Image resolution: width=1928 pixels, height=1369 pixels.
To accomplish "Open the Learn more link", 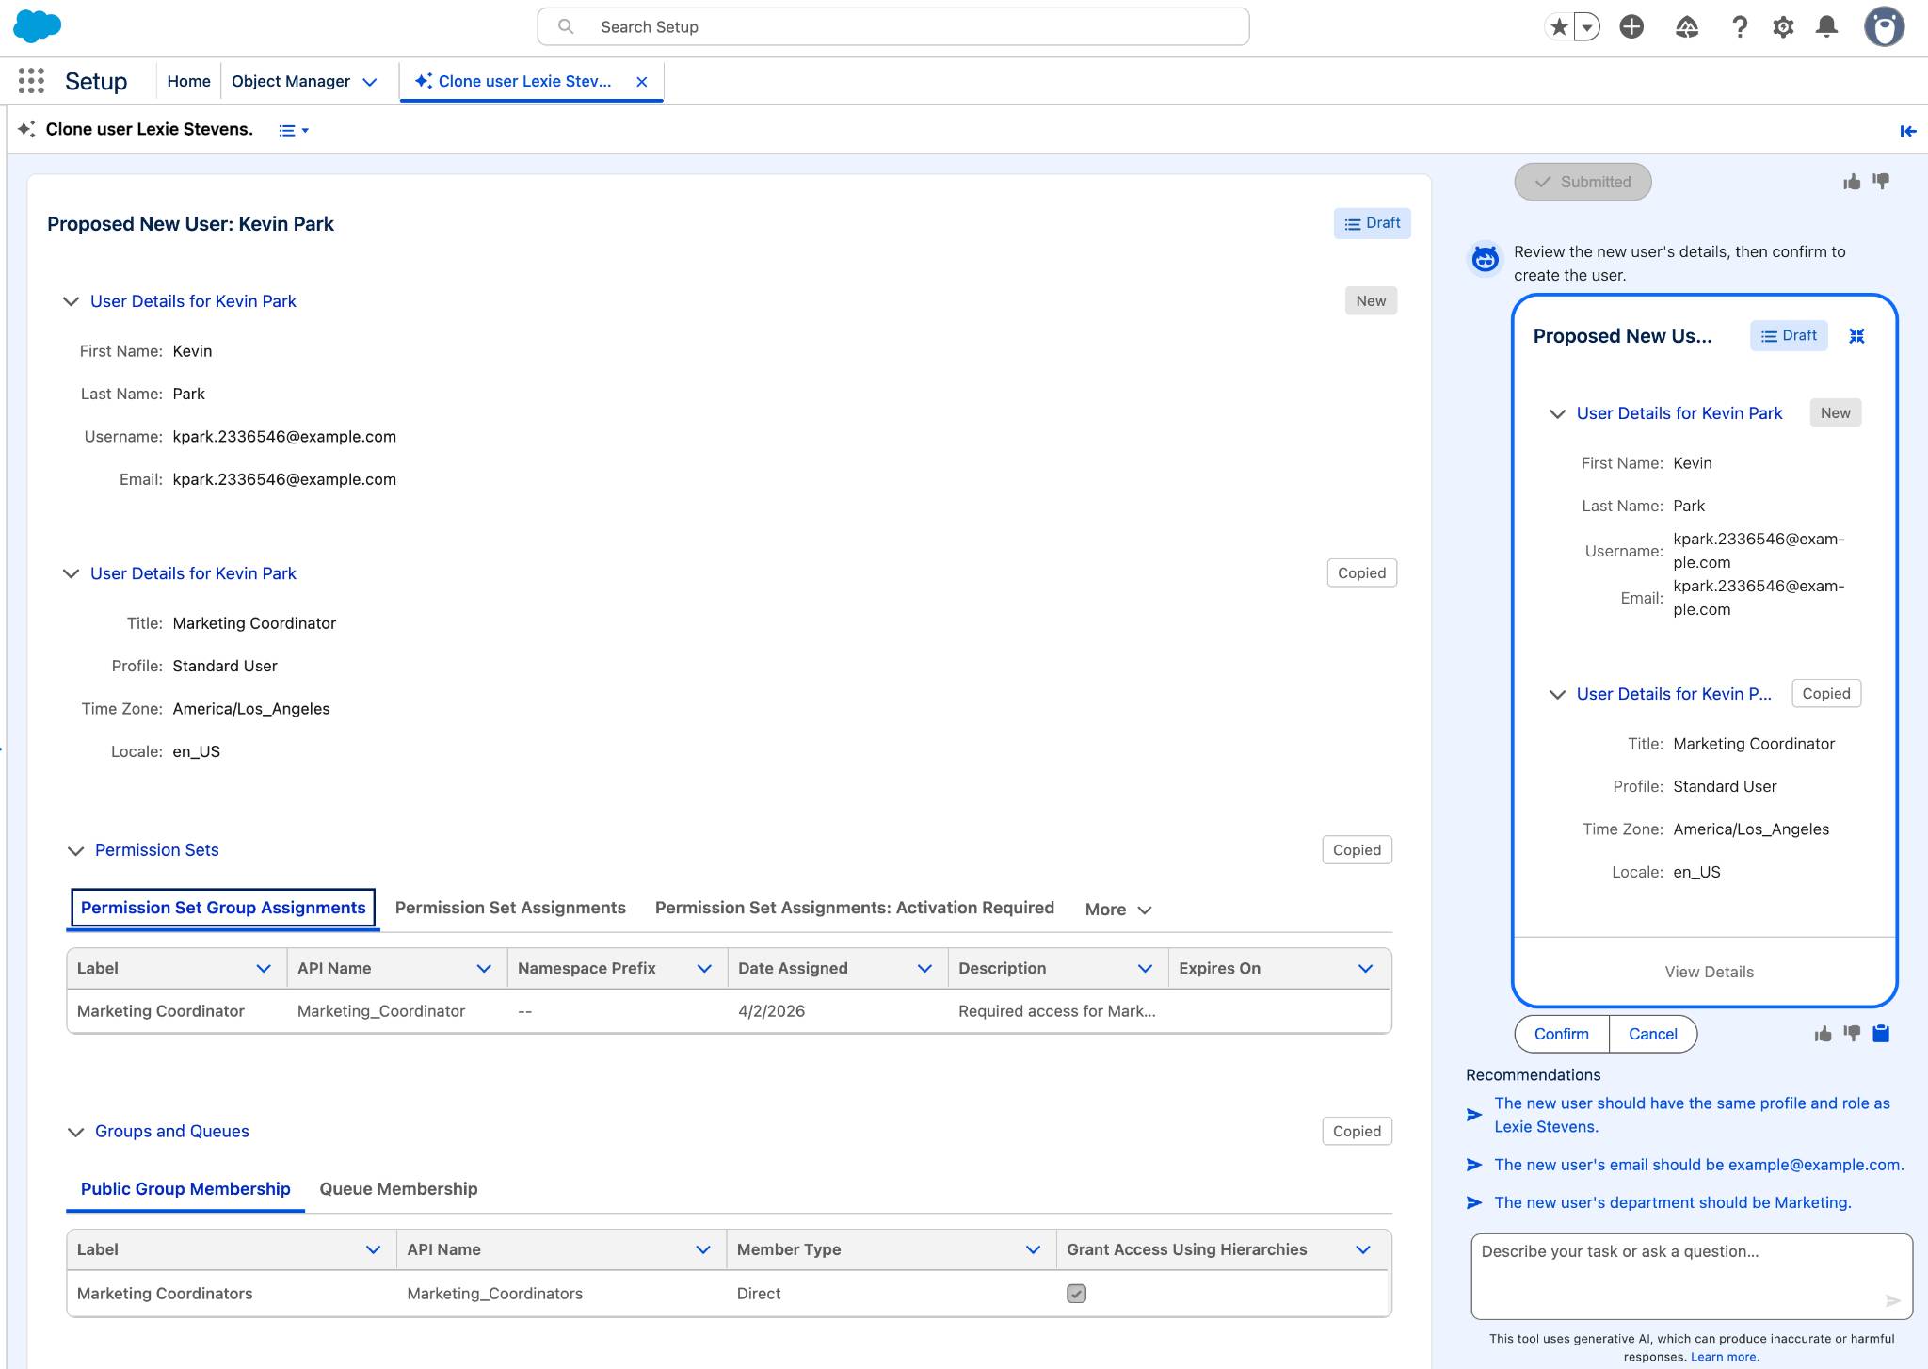I will [1725, 1357].
